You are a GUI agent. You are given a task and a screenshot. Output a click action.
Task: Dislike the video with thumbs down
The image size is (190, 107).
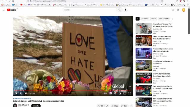(x=107, y=106)
